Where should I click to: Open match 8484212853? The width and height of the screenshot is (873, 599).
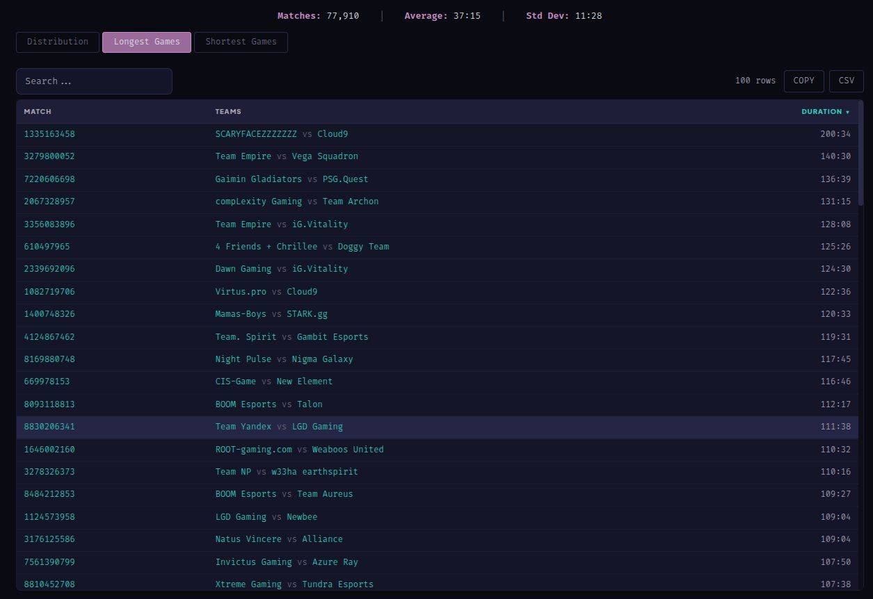click(x=49, y=494)
